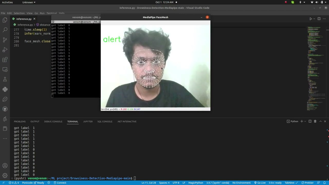Open the Source Control view
The image size is (329, 185).
tap(5, 40)
